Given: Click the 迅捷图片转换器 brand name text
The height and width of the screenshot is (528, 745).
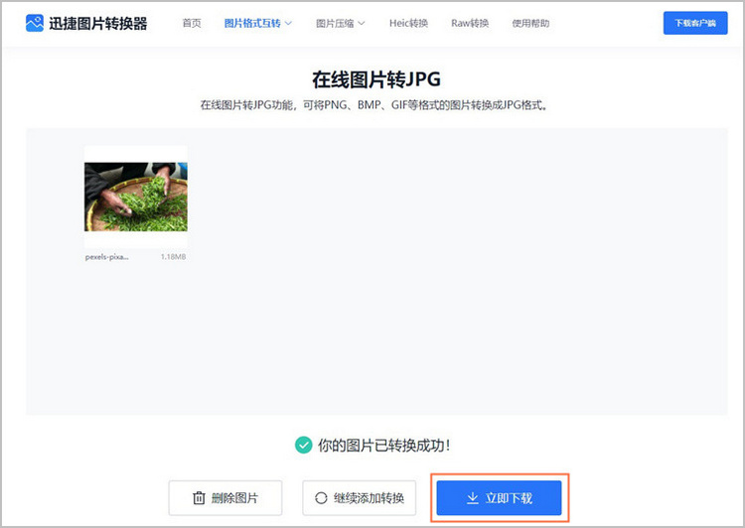Looking at the screenshot, I should click(x=98, y=23).
